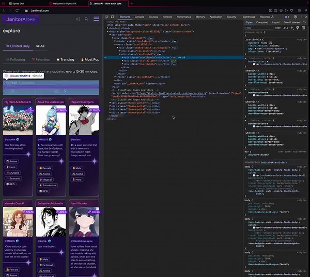Click the struck-through body color swatch near bottom
Viewport: 310px width, 277px height.
[254, 227]
